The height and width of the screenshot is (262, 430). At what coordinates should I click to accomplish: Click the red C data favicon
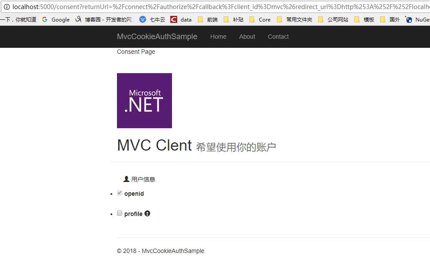(174, 19)
